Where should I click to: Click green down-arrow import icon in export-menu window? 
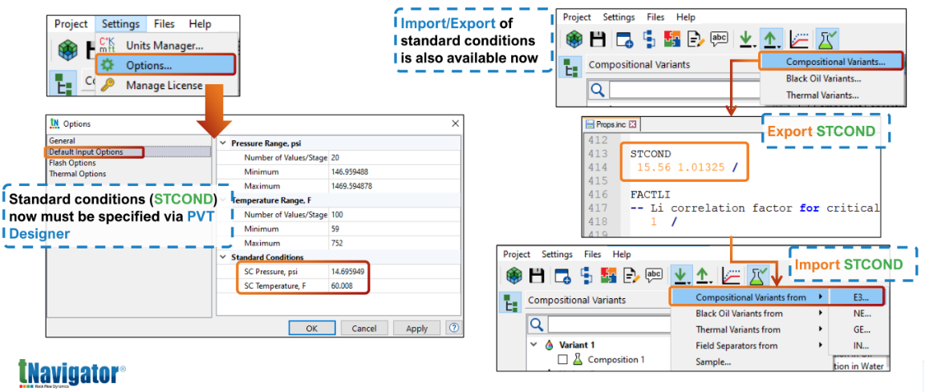[x=747, y=39]
